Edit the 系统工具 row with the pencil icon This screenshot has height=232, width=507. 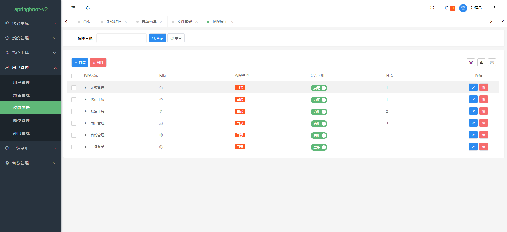click(x=473, y=111)
